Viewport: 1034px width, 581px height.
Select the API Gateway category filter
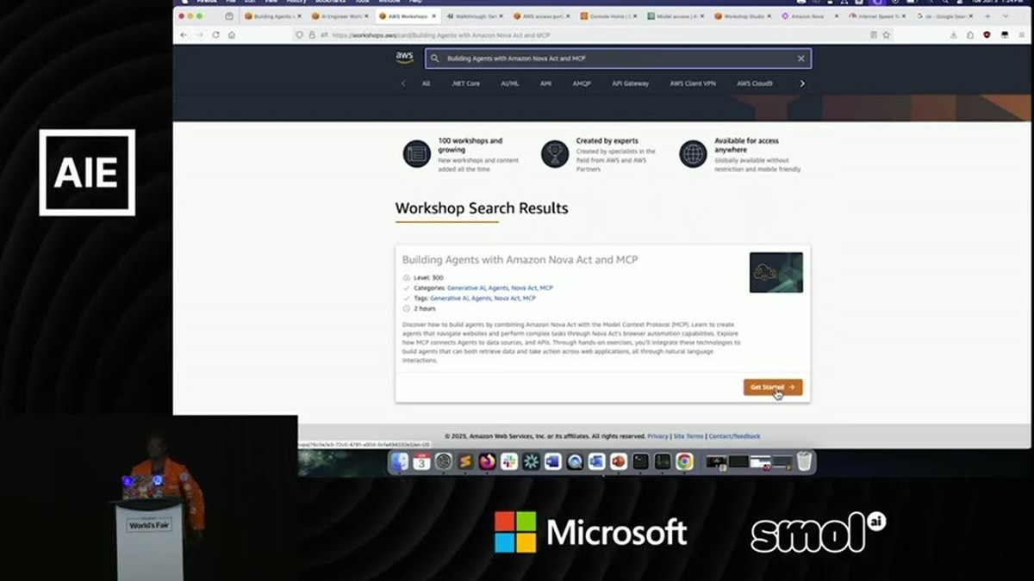click(631, 83)
